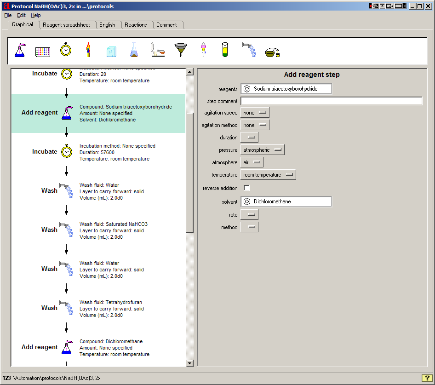Expand the duration dropdown
The height and width of the screenshot is (385, 435).
point(249,138)
